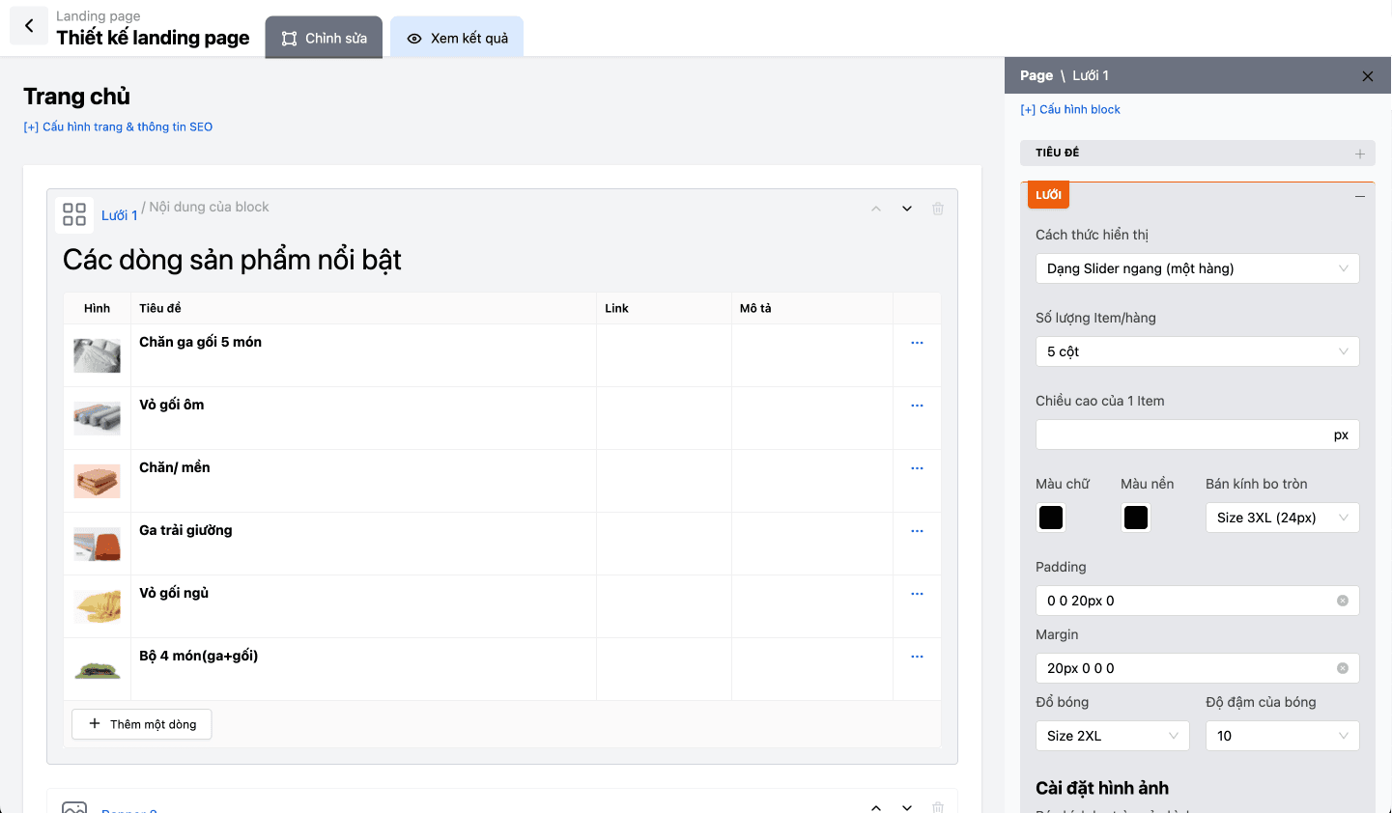
Task: Switch to the "Chỉnh sửa" tab
Action: 323,38
